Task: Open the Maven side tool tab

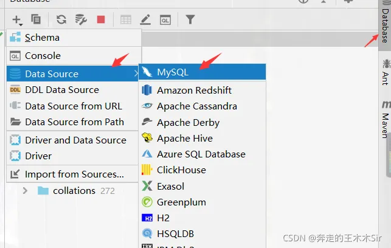Action: tap(386, 119)
